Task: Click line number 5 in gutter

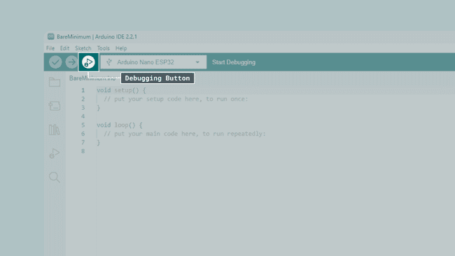Action: tap(83, 125)
